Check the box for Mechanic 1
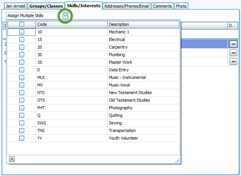This screenshot has width=241, height=176. click(22, 32)
